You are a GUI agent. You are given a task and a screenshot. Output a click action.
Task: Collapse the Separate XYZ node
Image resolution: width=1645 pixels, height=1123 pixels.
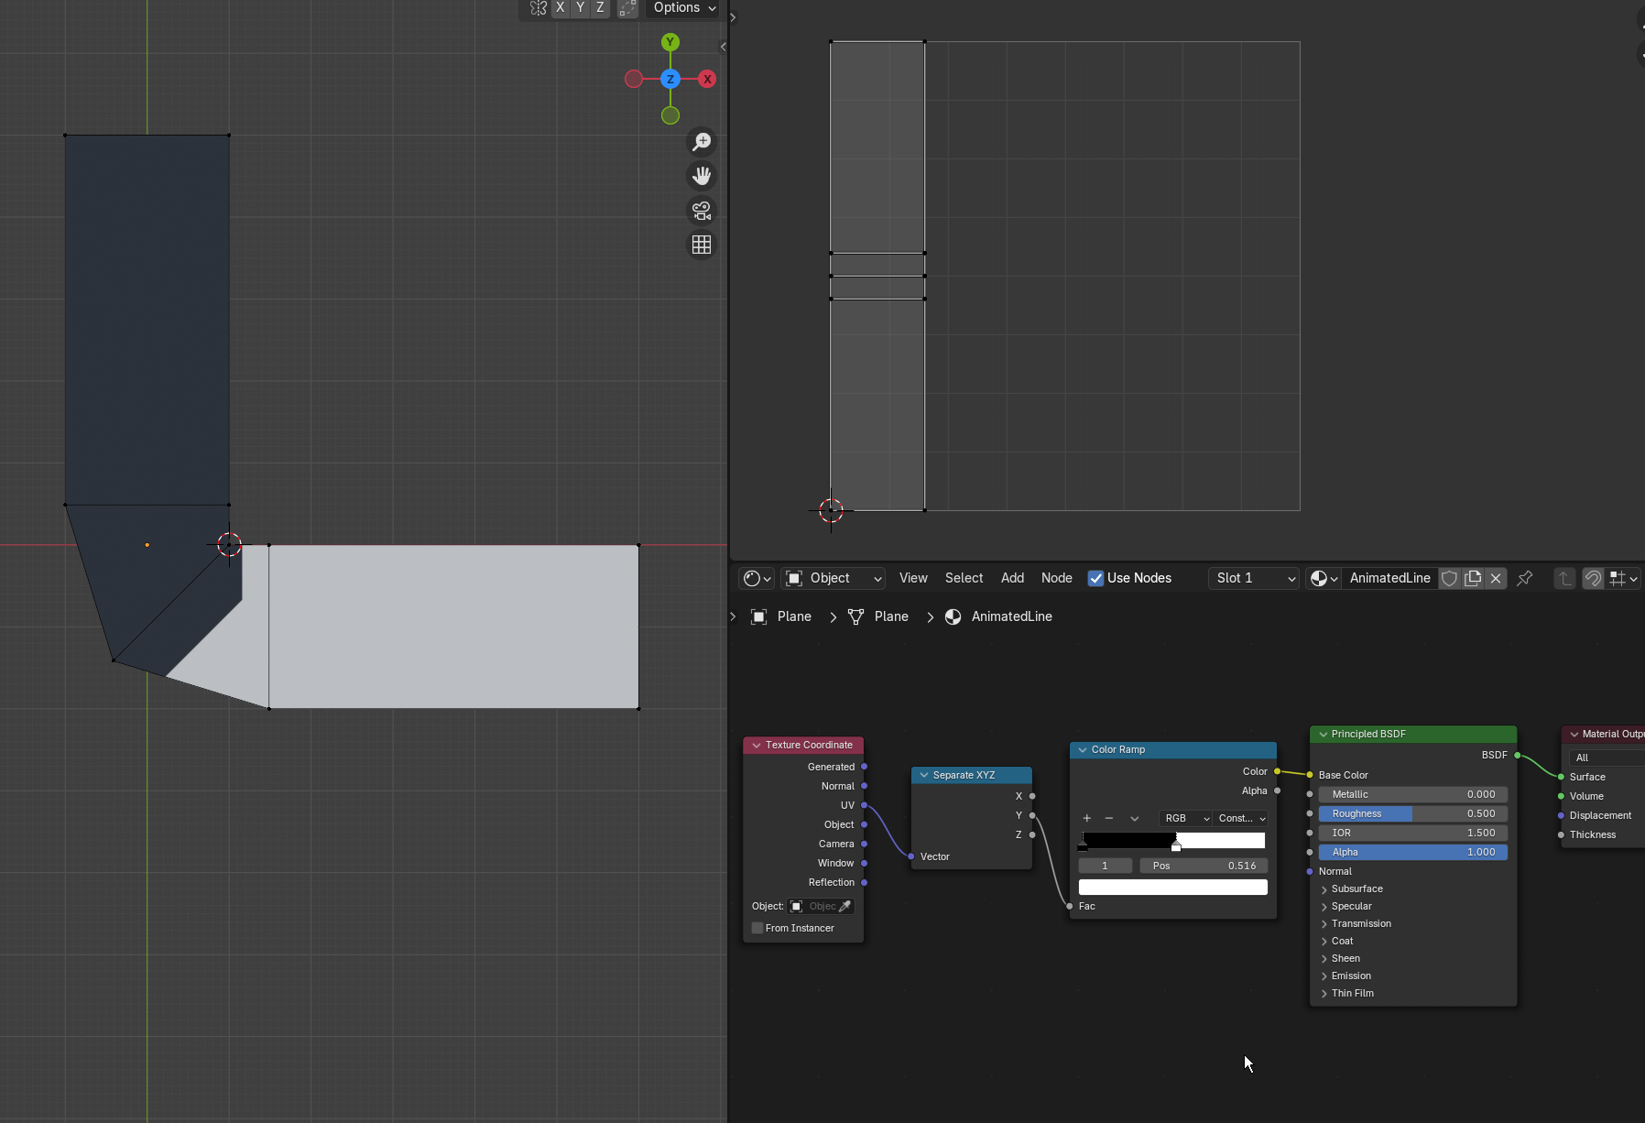click(x=924, y=775)
